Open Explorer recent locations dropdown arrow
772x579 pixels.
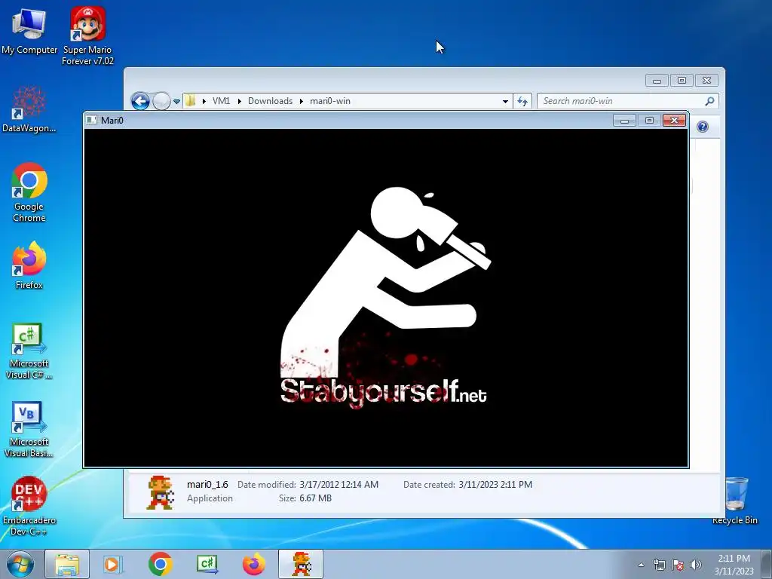pyautogui.click(x=176, y=102)
